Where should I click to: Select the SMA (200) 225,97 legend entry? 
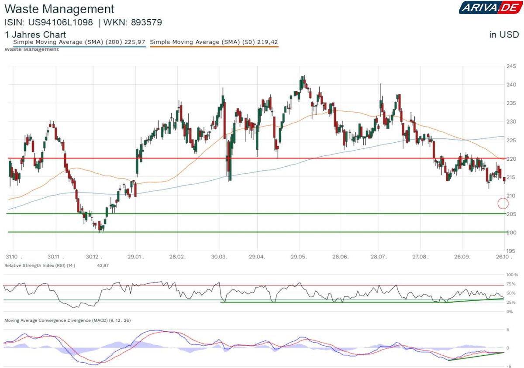(x=79, y=42)
